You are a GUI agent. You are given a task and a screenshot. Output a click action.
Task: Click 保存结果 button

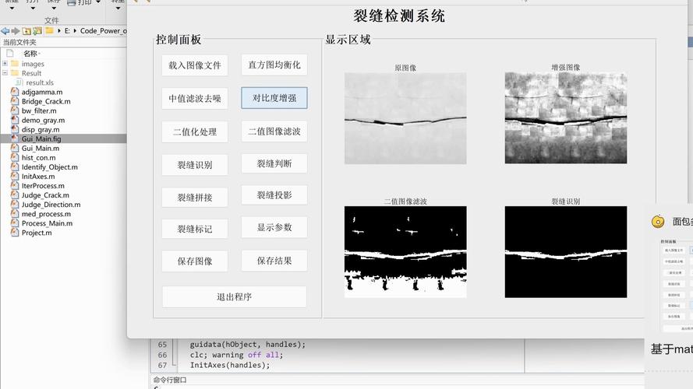click(274, 261)
